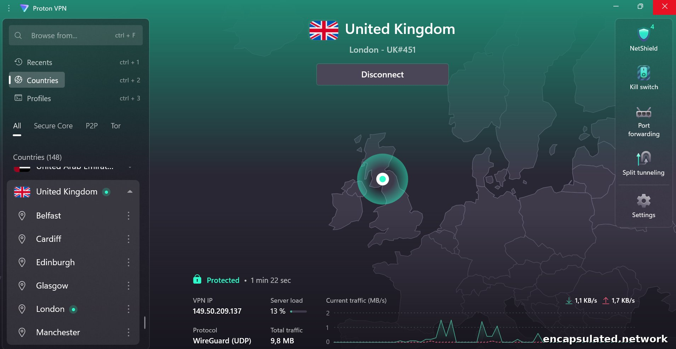Switch to the Secure Core tab
Image resolution: width=676 pixels, height=349 pixels.
pyautogui.click(x=53, y=126)
